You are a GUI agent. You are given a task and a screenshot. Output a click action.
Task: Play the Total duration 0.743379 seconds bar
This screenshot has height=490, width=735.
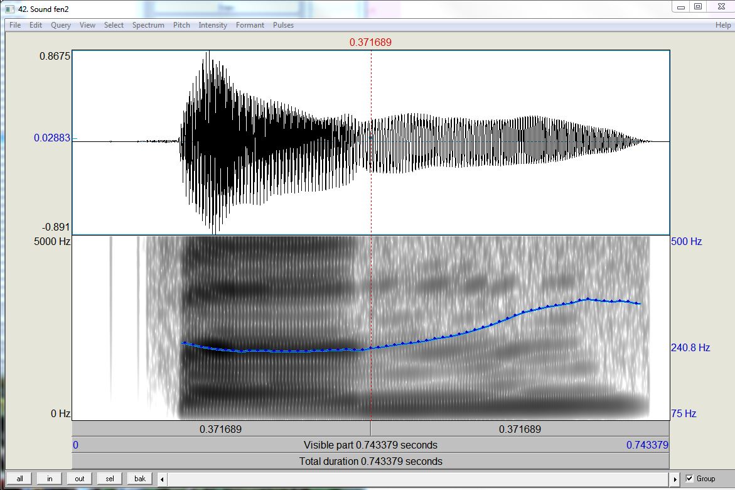click(x=370, y=461)
